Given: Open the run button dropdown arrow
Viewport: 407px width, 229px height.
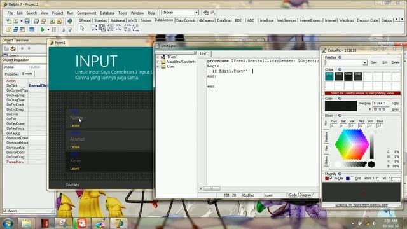Looking at the screenshot, I should coord(48,30).
